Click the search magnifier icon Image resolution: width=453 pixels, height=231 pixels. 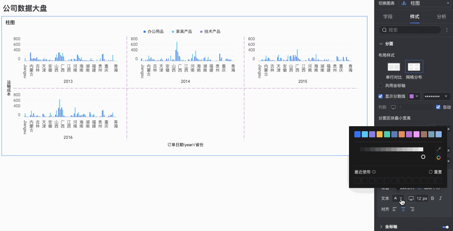(x=384, y=30)
